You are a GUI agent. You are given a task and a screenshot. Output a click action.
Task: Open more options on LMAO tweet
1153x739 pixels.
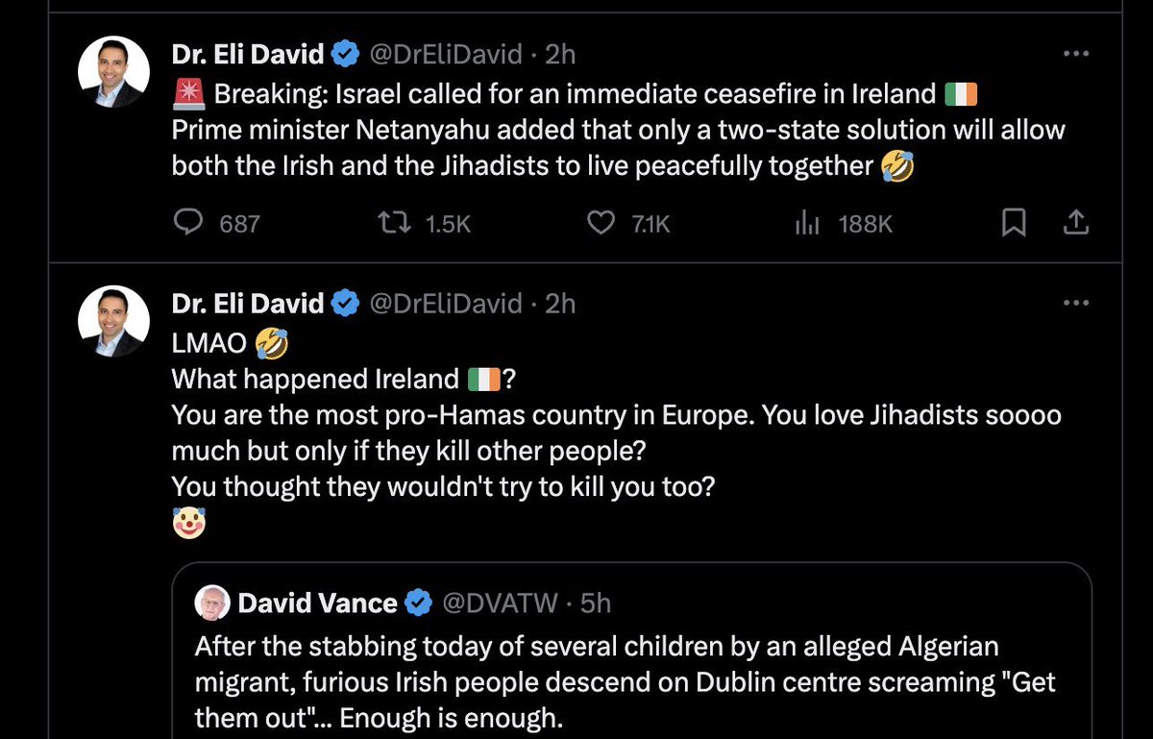(x=1076, y=304)
